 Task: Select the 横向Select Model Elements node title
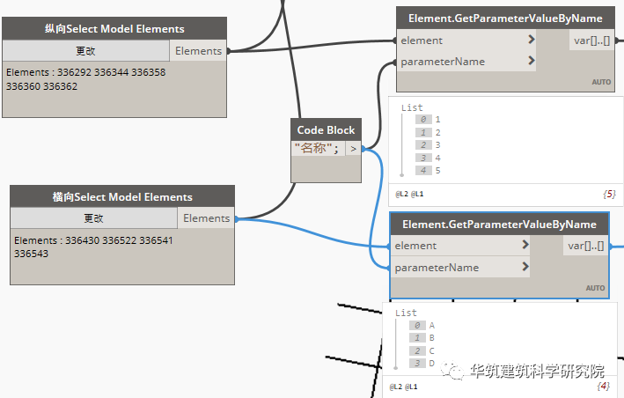[x=122, y=196]
